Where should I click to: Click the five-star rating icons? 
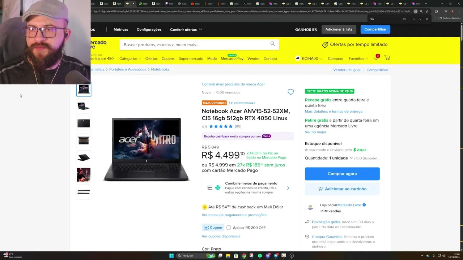click(x=221, y=126)
